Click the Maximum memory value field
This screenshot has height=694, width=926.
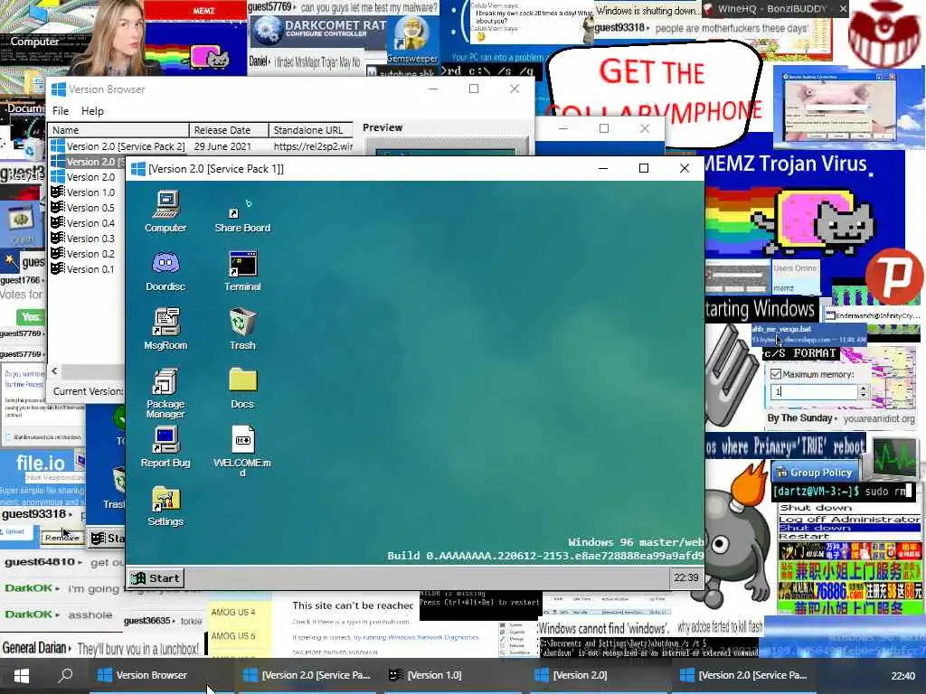tap(813, 391)
